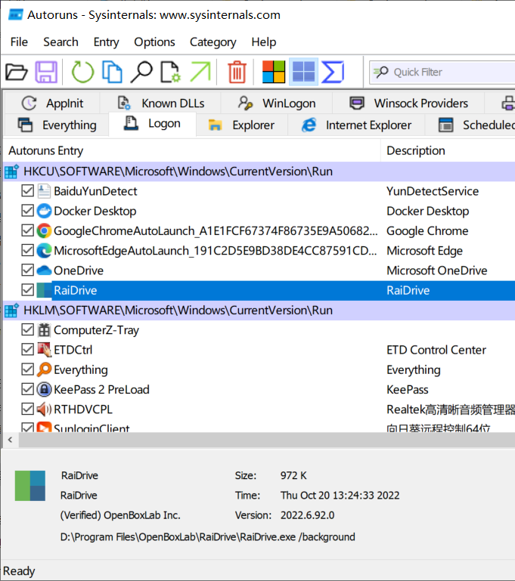Disable the OneDrive autorun checkbox
515x581 pixels.
click(27, 270)
